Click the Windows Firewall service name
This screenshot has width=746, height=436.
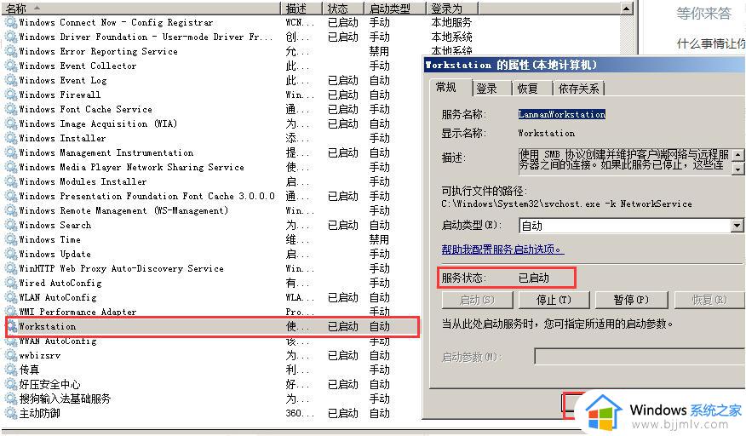click(x=60, y=95)
